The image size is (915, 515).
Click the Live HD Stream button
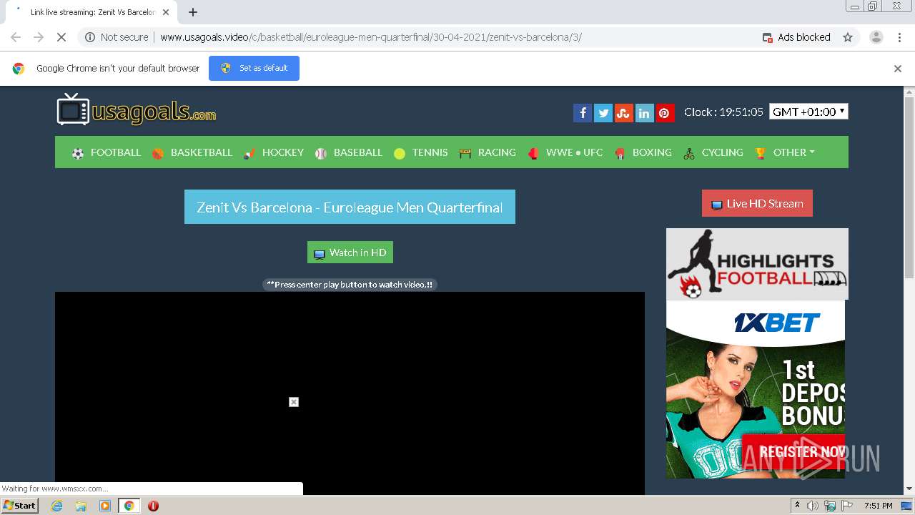point(757,203)
